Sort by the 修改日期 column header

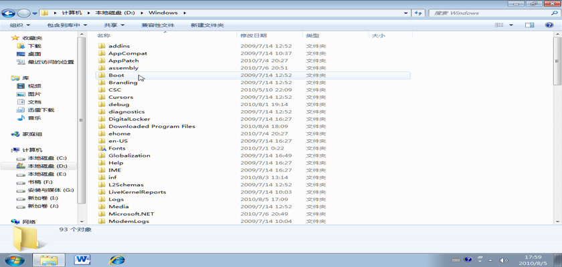[254, 35]
